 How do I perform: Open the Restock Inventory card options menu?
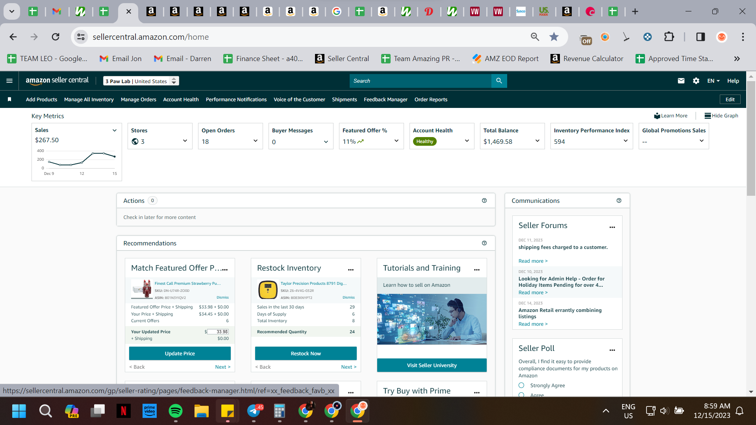coord(351,270)
